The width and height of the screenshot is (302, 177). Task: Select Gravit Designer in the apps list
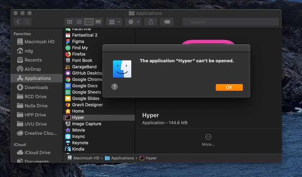point(99,105)
